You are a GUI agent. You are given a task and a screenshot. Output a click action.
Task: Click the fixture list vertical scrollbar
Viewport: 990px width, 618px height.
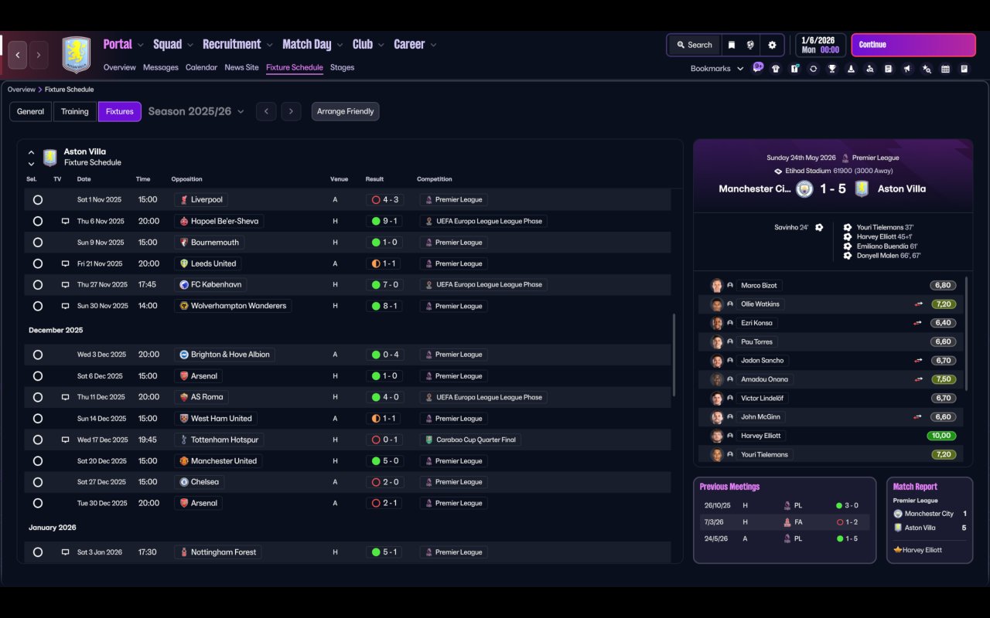[673, 355]
